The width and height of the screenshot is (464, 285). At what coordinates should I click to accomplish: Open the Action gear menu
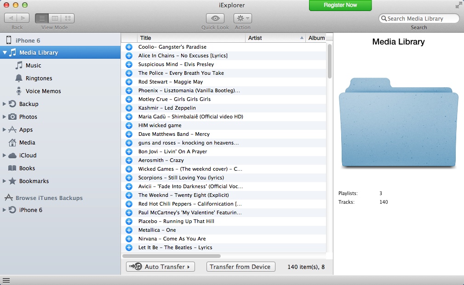click(242, 18)
